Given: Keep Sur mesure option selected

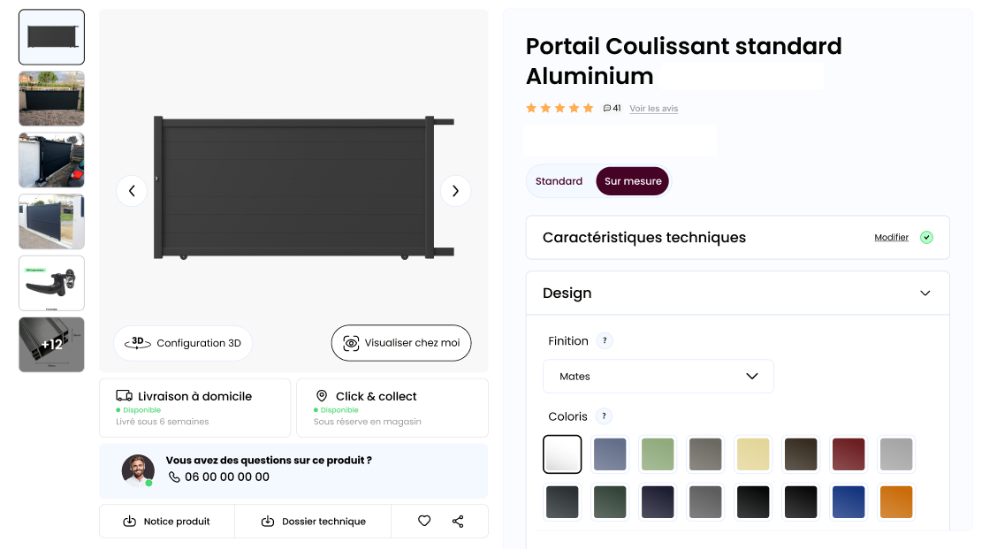Looking at the screenshot, I should pos(632,180).
